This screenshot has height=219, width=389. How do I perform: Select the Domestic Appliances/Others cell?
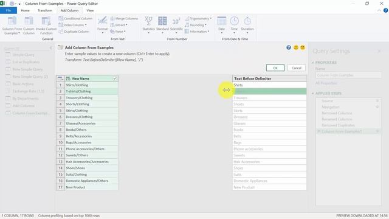point(91,181)
